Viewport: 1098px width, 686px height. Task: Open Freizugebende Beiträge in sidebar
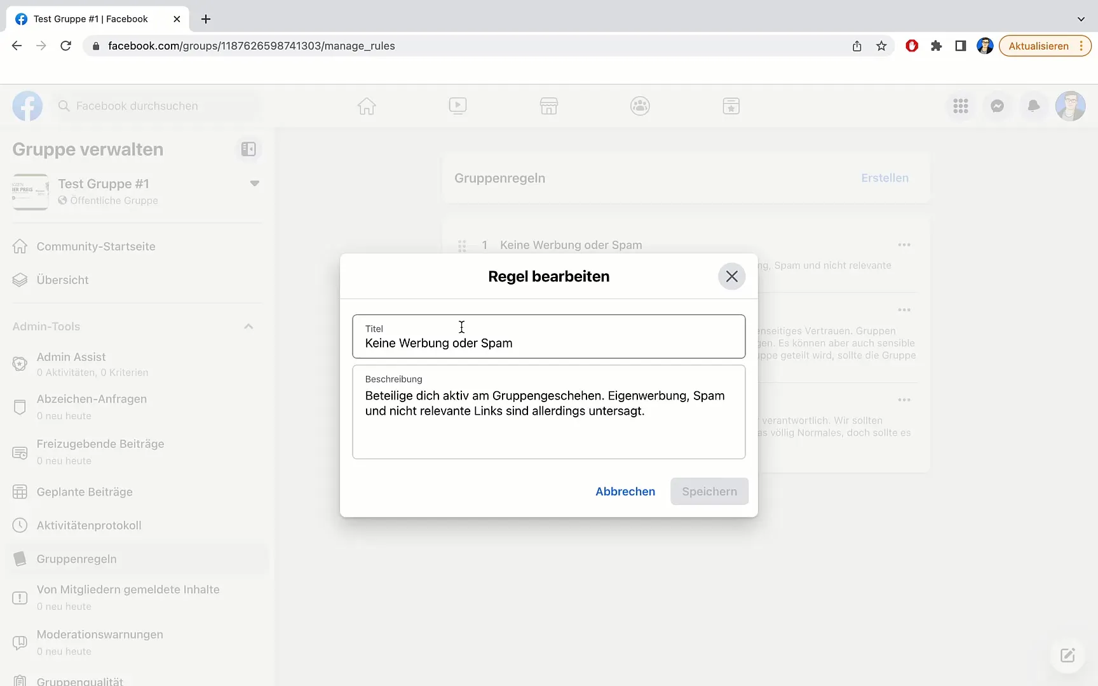[x=137, y=452]
